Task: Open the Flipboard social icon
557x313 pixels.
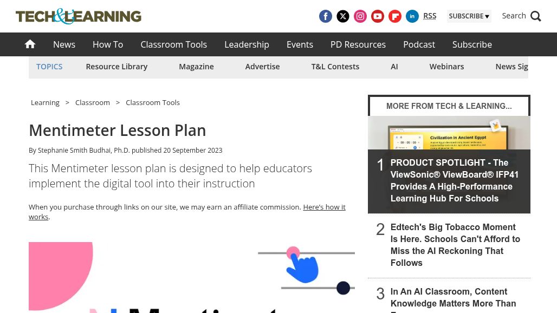Action: coord(395,16)
